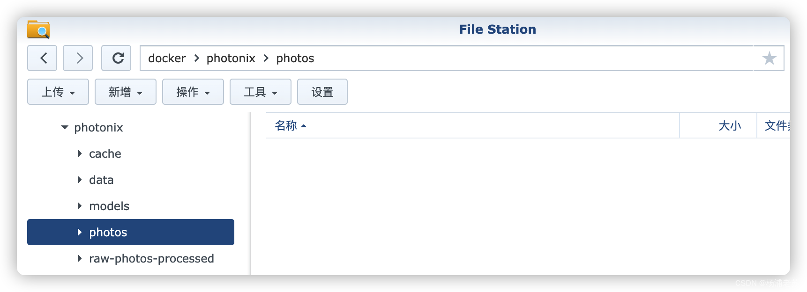Viewport: 807px width, 292px height.
Task: Click the refresh icon to reload folder
Action: coord(116,58)
